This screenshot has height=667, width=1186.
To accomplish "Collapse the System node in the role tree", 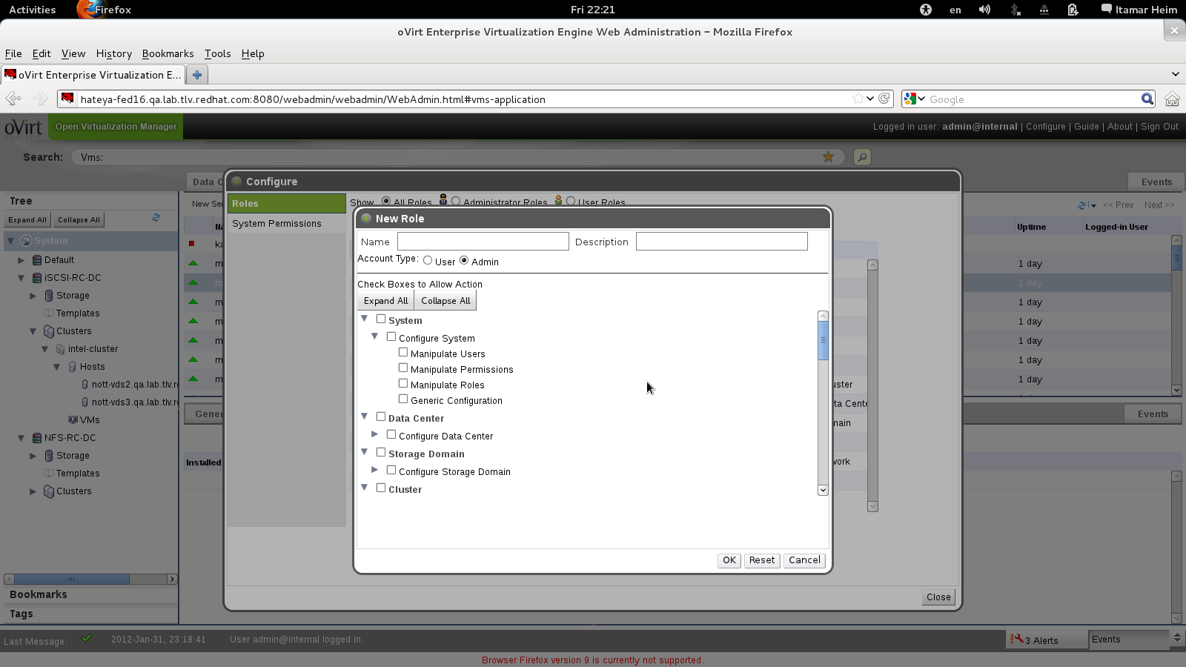I will tap(365, 319).
